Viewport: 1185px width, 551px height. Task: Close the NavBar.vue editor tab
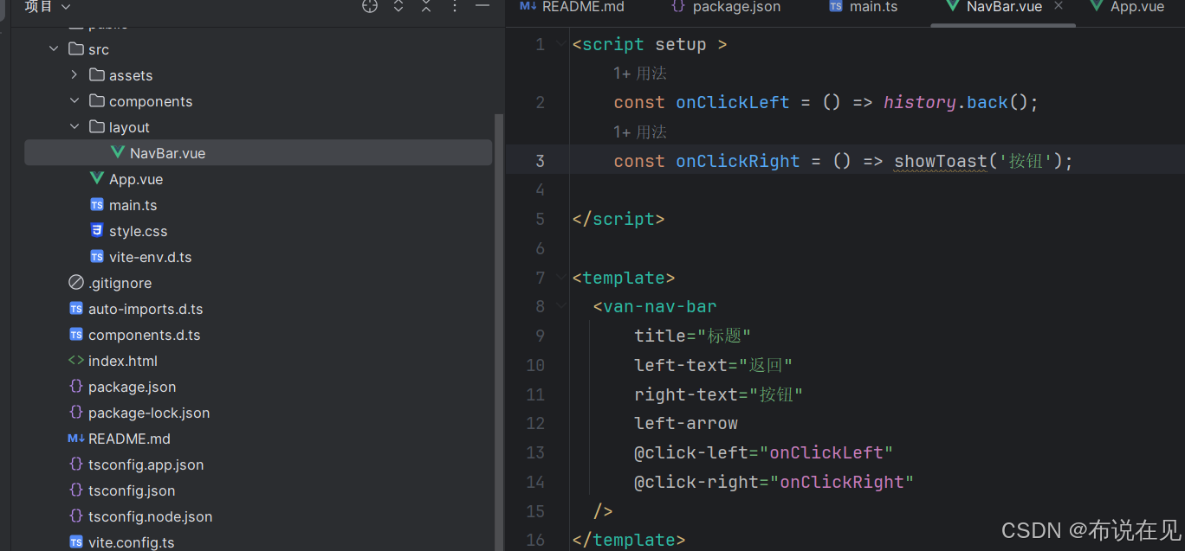click(x=1059, y=6)
